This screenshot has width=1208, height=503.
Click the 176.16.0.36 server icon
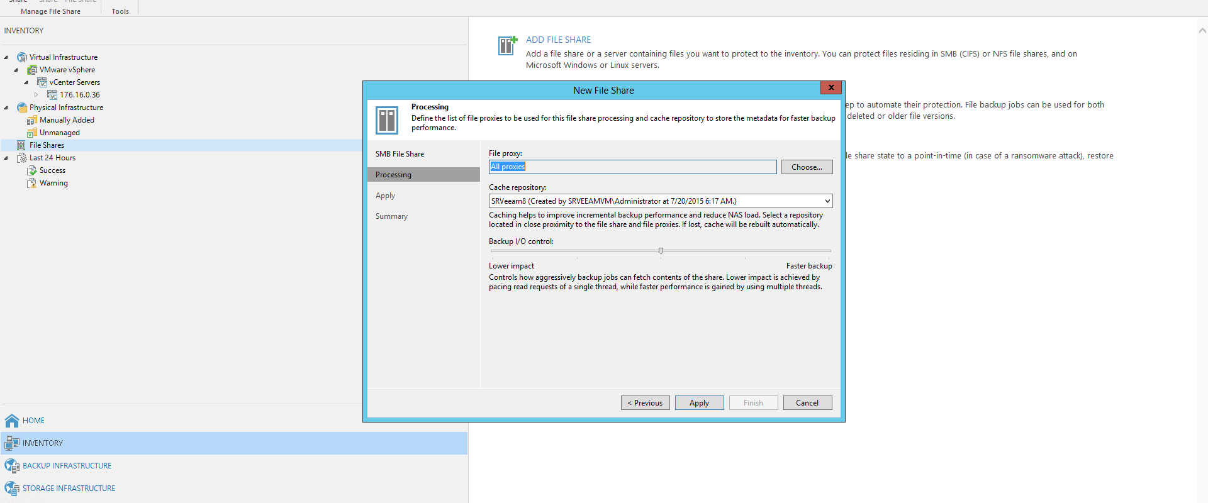coord(52,95)
